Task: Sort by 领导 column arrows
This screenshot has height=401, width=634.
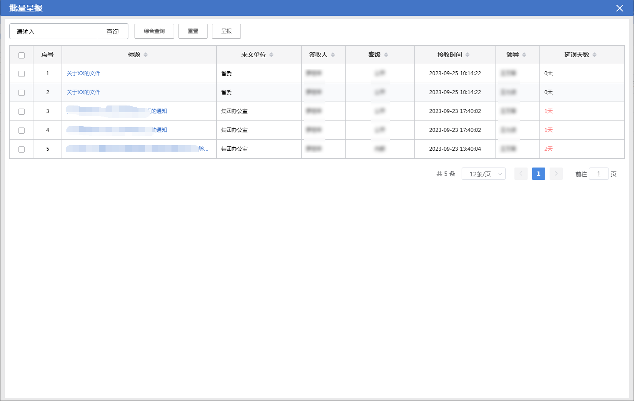Action: click(524, 55)
